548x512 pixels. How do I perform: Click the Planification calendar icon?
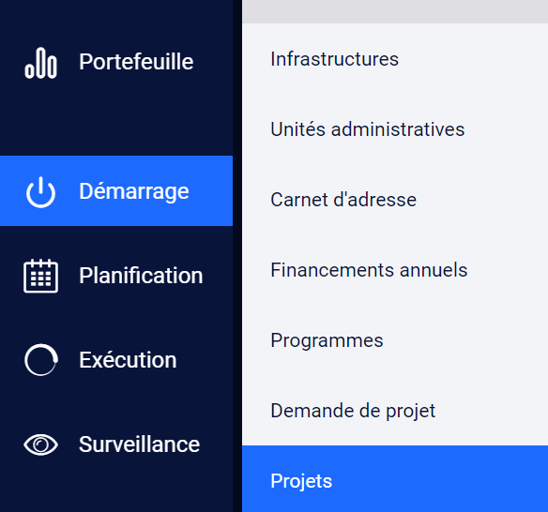click(41, 276)
